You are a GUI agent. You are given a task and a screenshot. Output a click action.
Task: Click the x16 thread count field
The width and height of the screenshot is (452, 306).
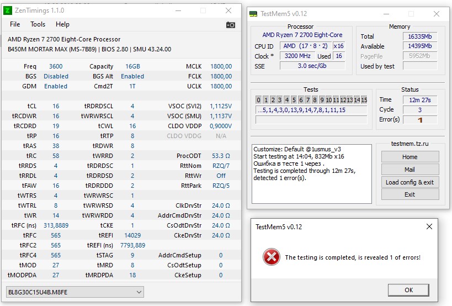[x=338, y=46]
